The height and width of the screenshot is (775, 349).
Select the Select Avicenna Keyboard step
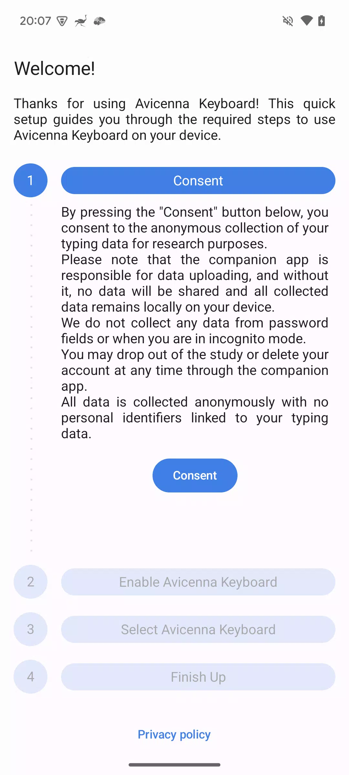point(198,629)
